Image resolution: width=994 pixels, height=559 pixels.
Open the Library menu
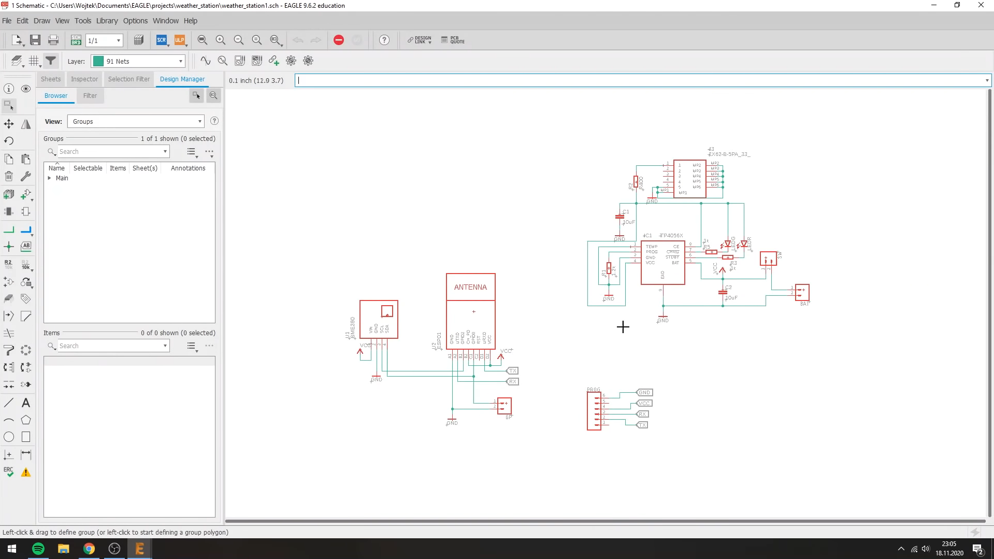(107, 21)
